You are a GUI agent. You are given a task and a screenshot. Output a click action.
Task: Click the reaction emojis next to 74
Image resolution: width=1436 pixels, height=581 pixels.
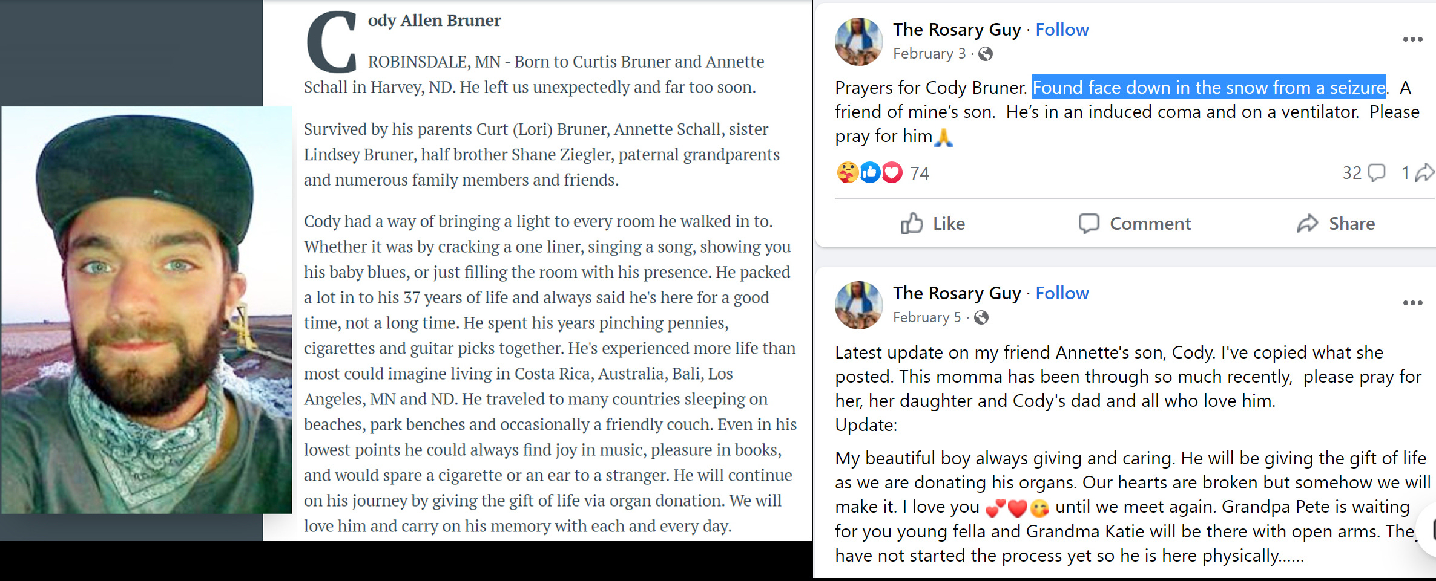[x=869, y=173]
